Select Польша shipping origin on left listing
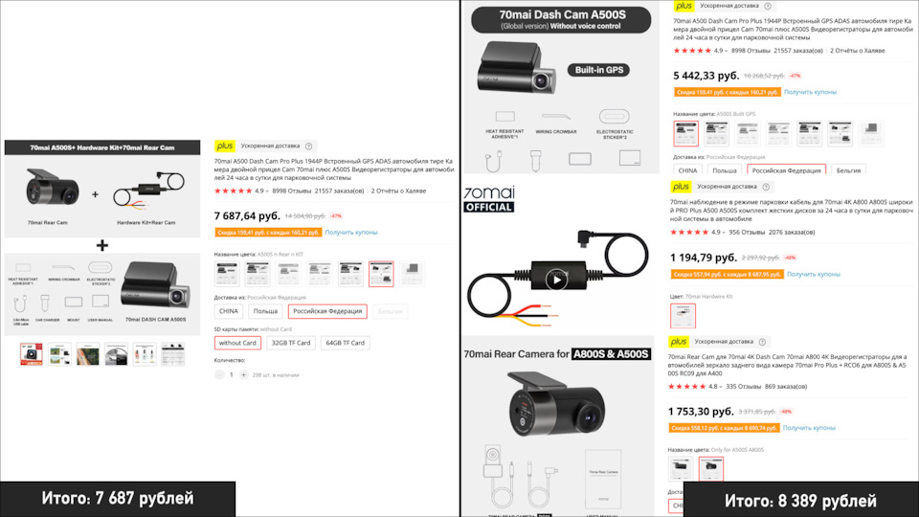 point(265,311)
